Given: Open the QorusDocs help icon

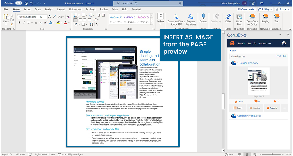Looking at the screenshot, I should [x=284, y=43].
